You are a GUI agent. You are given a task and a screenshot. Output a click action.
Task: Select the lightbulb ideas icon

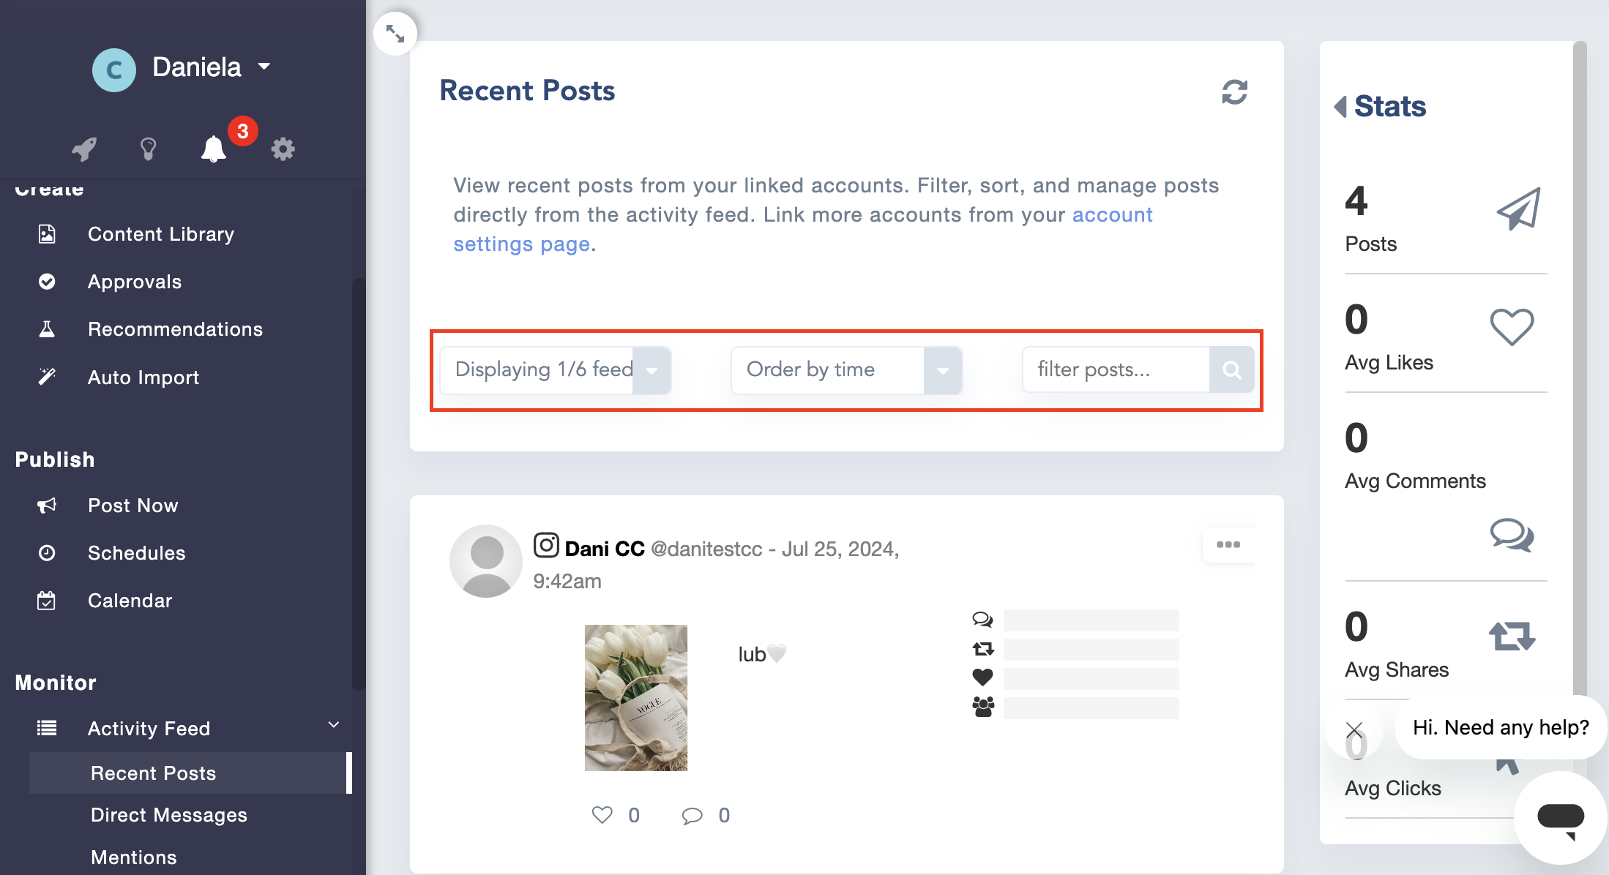[149, 149]
